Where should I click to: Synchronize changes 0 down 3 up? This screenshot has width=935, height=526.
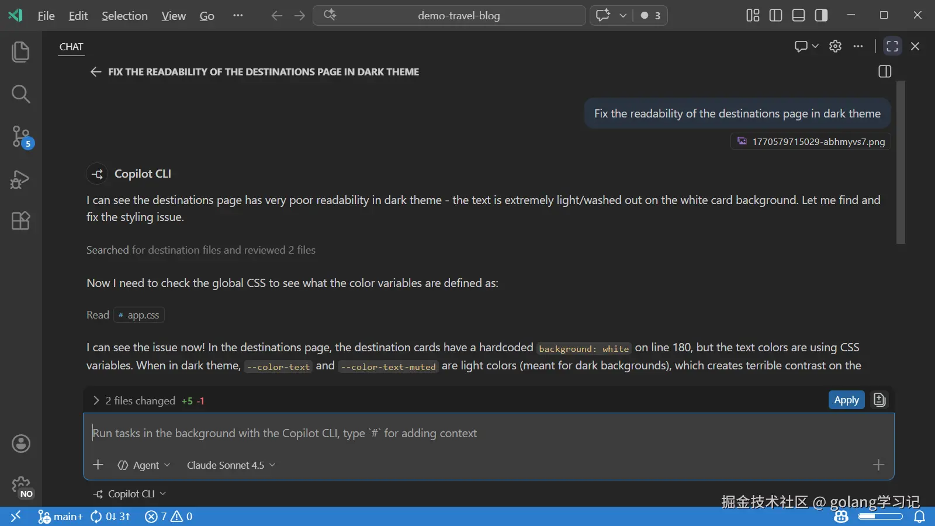[x=110, y=516]
